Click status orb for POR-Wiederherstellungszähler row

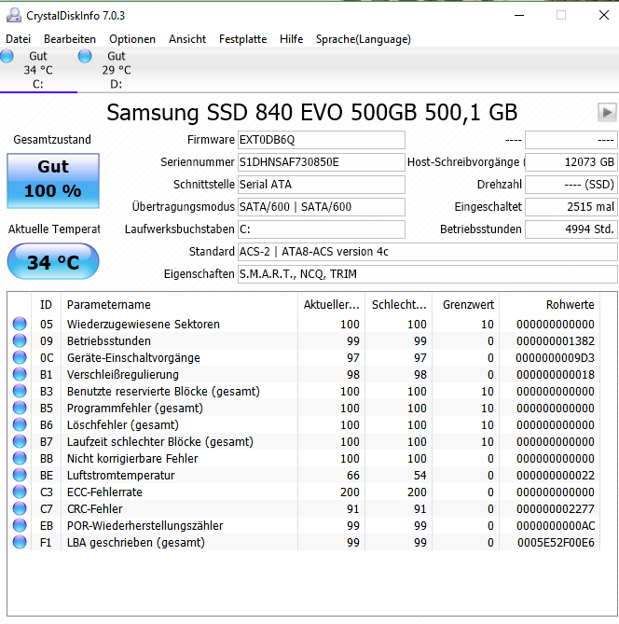point(20,525)
